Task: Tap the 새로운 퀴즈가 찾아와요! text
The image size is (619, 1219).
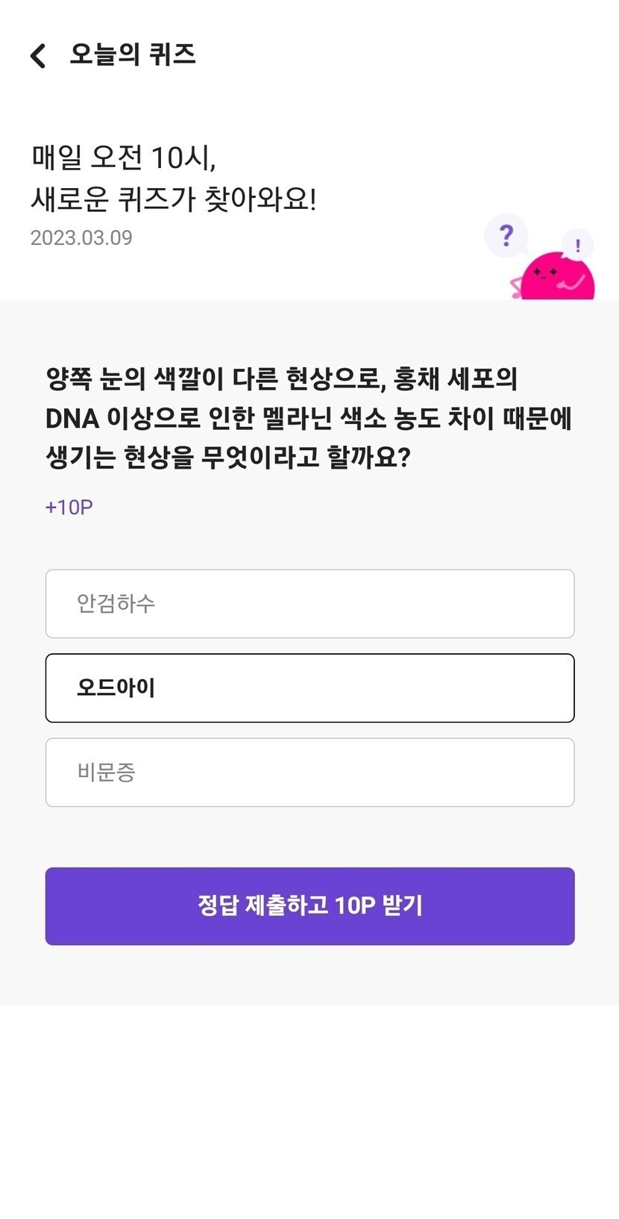Action: 174,199
